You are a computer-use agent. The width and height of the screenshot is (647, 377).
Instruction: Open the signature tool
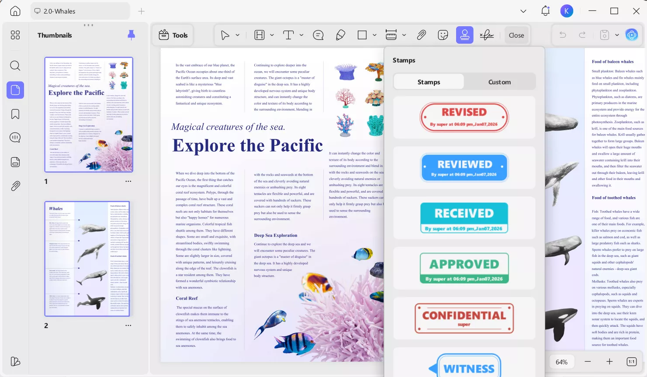tap(487, 35)
